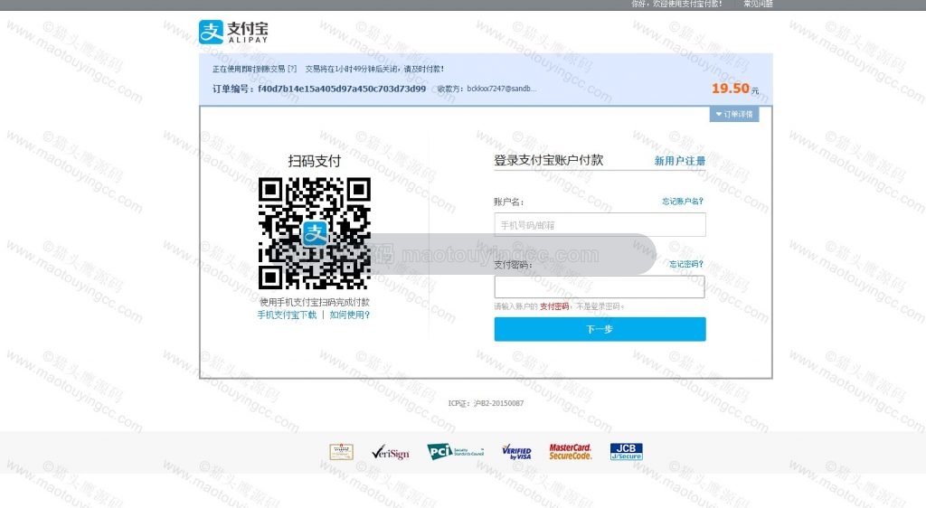Click the certificate badge before VeriSign
Viewport: 926px width, 508px height.
click(x=341, y=452)
